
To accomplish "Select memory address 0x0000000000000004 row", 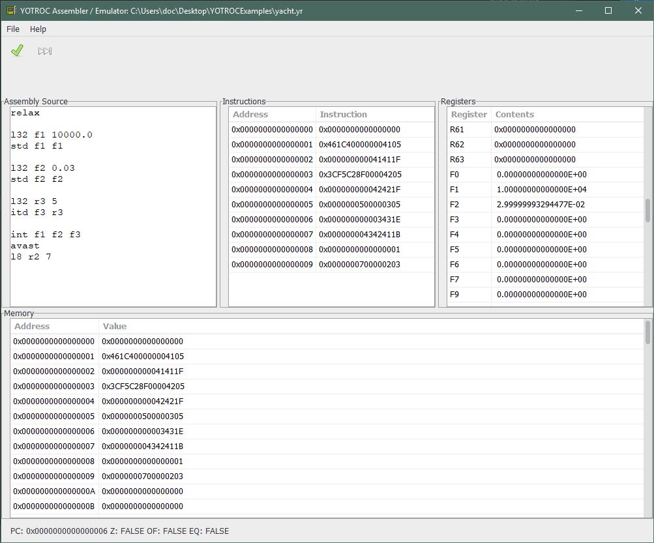I will (327, 401).
